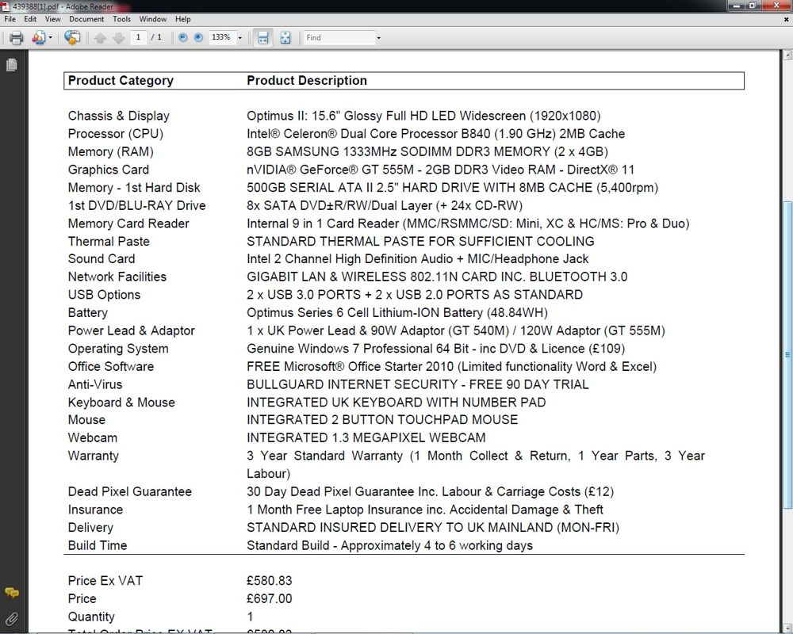Click the 'Webcam' row label
793x634 pixels.
coord(93,437)
